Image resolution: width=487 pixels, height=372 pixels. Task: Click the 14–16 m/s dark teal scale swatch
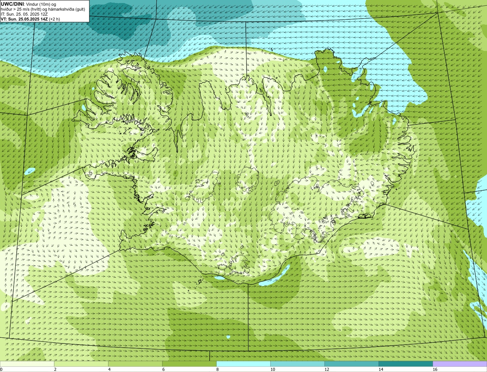406,364
